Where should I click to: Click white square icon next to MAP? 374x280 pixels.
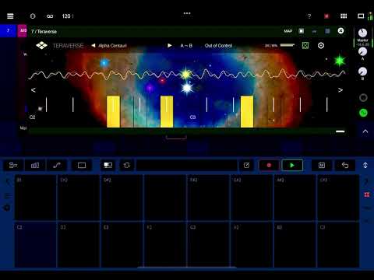(x=302, y=31)
